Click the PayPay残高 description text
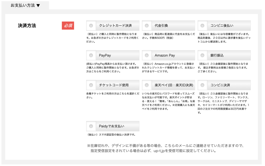This screenshot has width=265, height=166. [113, 67]
